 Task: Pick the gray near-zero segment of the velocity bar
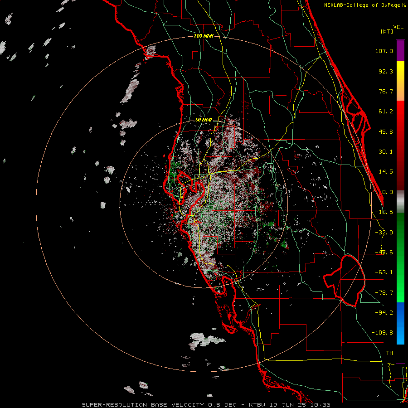(400, 202)
